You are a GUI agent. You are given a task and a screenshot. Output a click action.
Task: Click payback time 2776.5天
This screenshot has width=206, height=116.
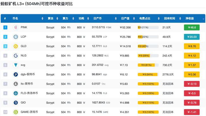coord(168,74)
